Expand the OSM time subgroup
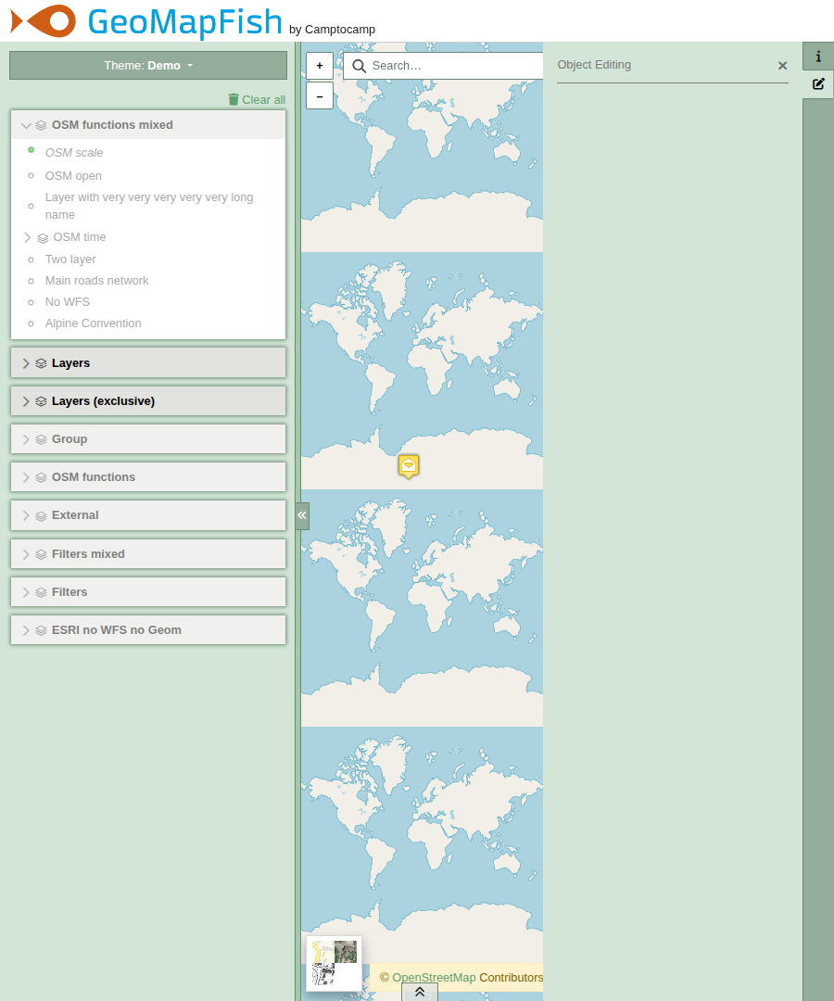Viewport: 834px width, 1001px height. point(28,237)
